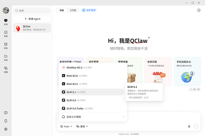Click the x2.5 积分 label beside GLM-5.1
Image resolution: width=205 pixels, height=136 pixels.
(x=81, y=92)
